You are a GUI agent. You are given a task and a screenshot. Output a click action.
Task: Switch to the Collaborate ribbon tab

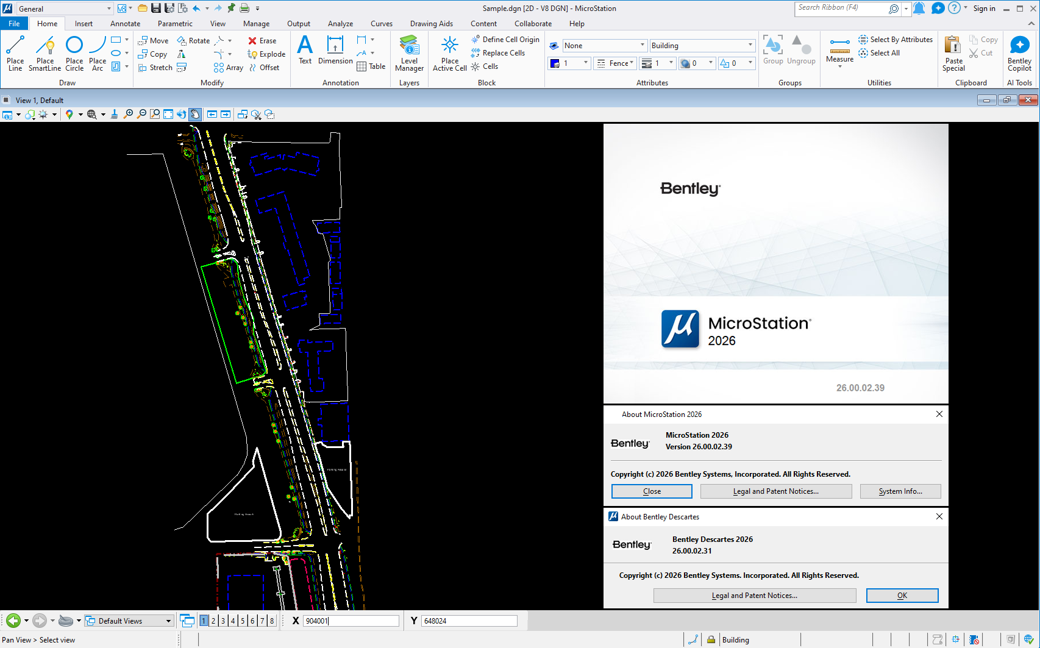tap(533, 24)
